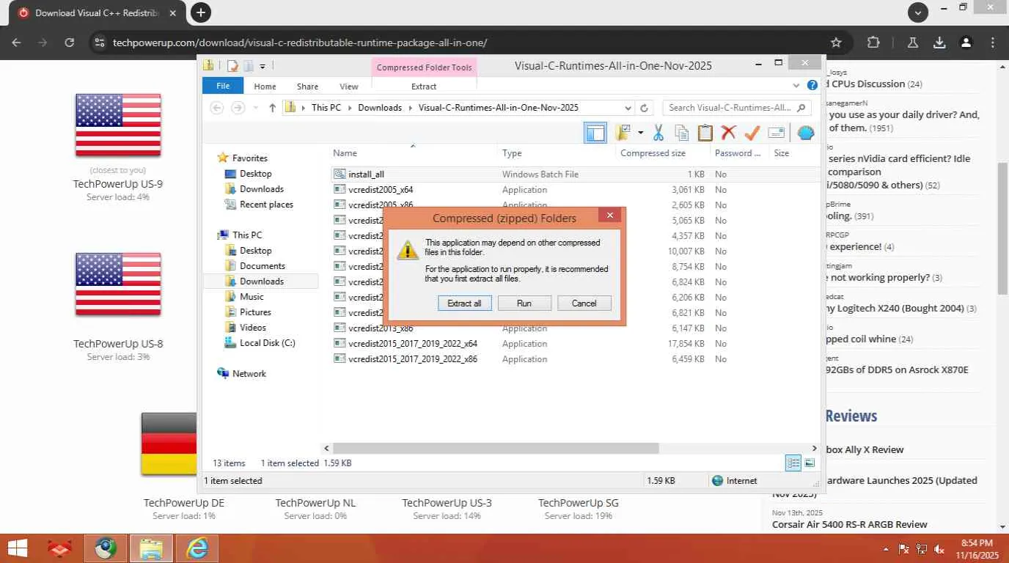
Task: Click the Up arrow in Explorer navigation
Action: [272, 108]
